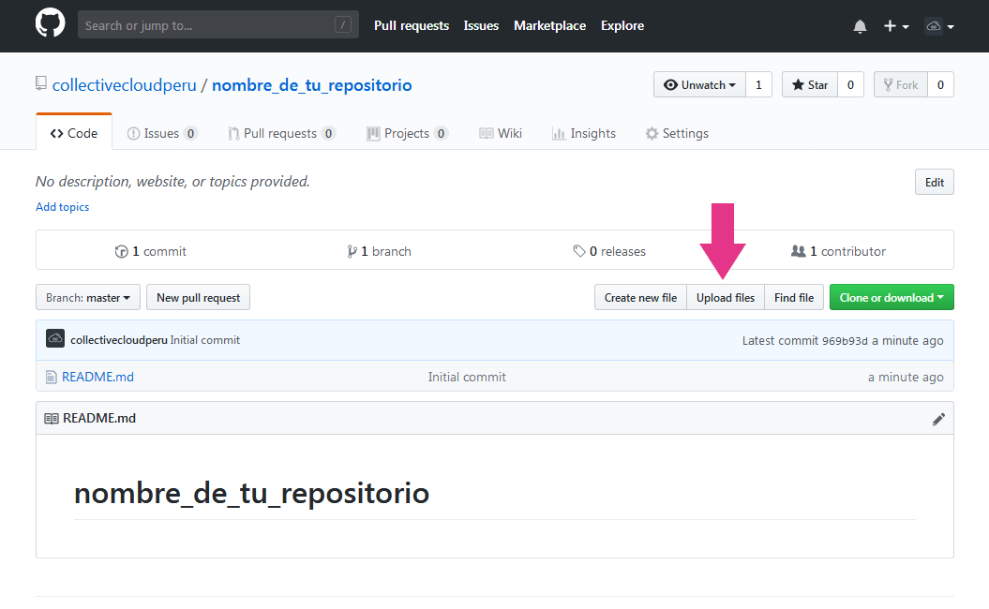Click Find file
The width and height of the screenshot is (989, 609).
[x=794, y=298]
